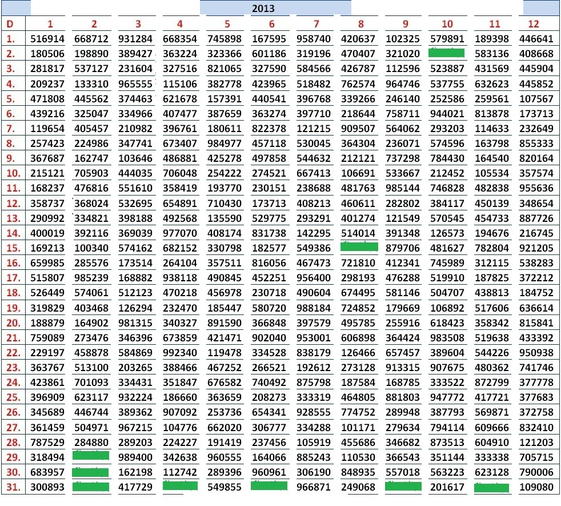
Task: Click the row label 15.
Action: [x=13, y=248]
